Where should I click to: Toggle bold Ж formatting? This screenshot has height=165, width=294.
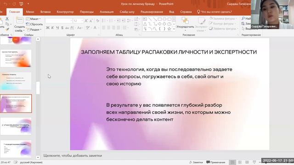[48, 27]
